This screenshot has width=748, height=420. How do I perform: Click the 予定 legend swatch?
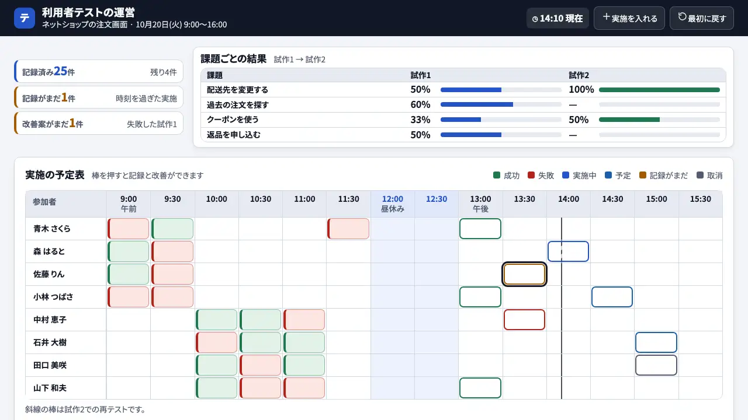tap(608, 175)
